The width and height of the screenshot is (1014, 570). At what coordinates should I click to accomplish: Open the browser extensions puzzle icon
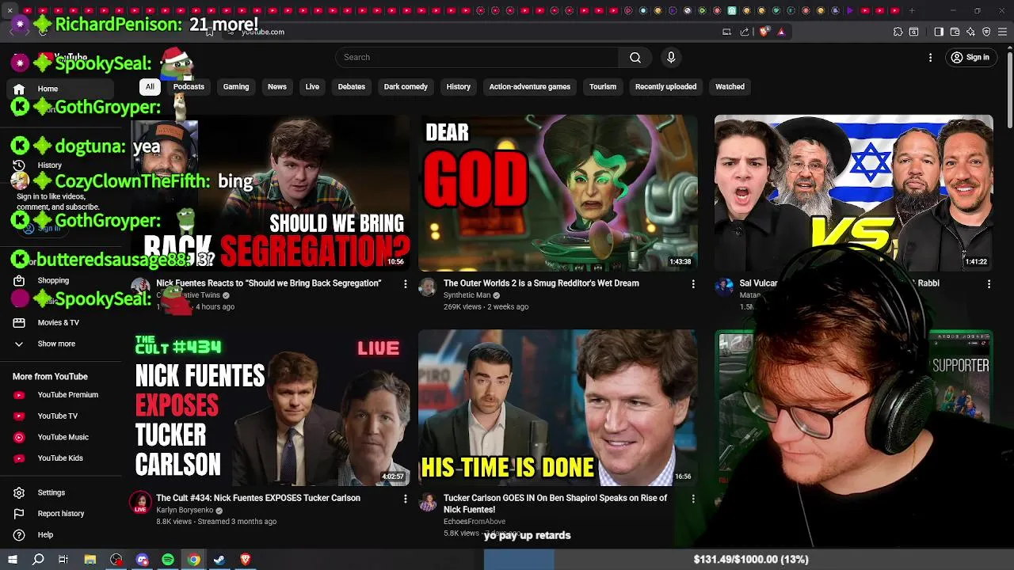[x=898, y=32]
